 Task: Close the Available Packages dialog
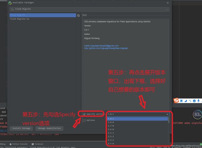click(168, 3)
